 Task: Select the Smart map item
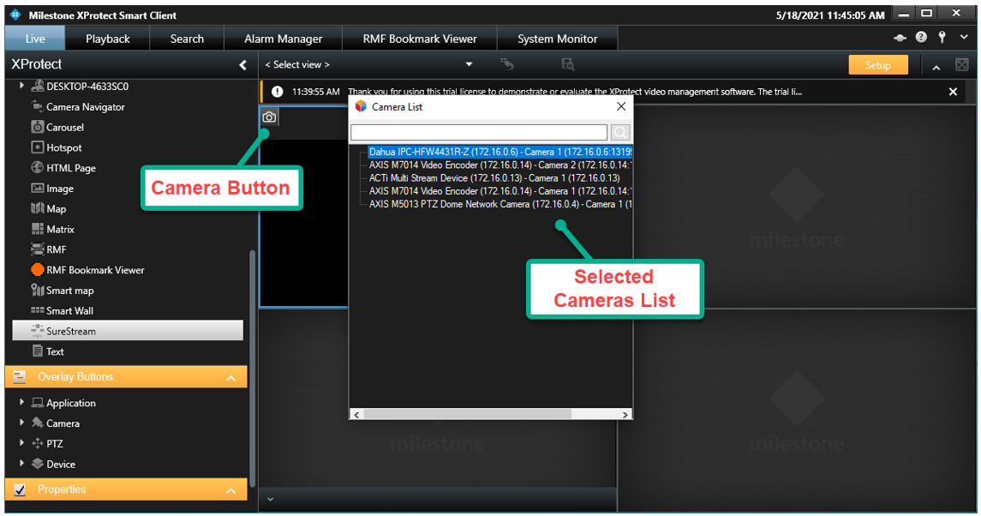tap(69, 291)
